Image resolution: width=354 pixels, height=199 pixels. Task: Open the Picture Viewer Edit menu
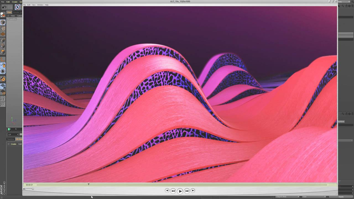tap(29, 5)
